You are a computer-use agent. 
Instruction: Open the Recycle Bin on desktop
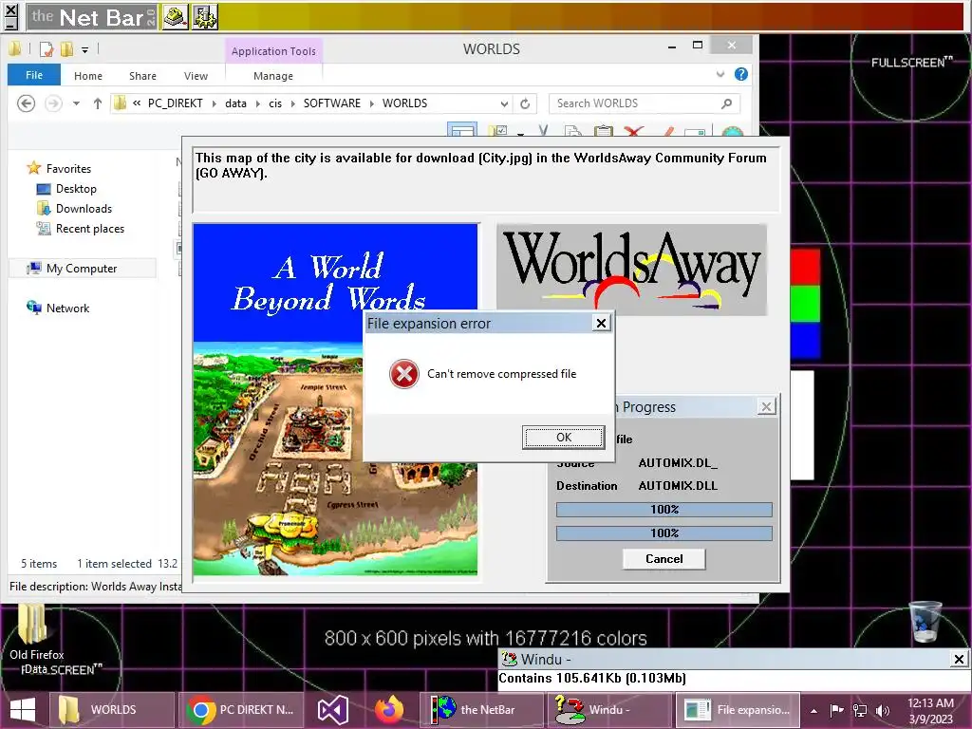click(x=925, y=621)
